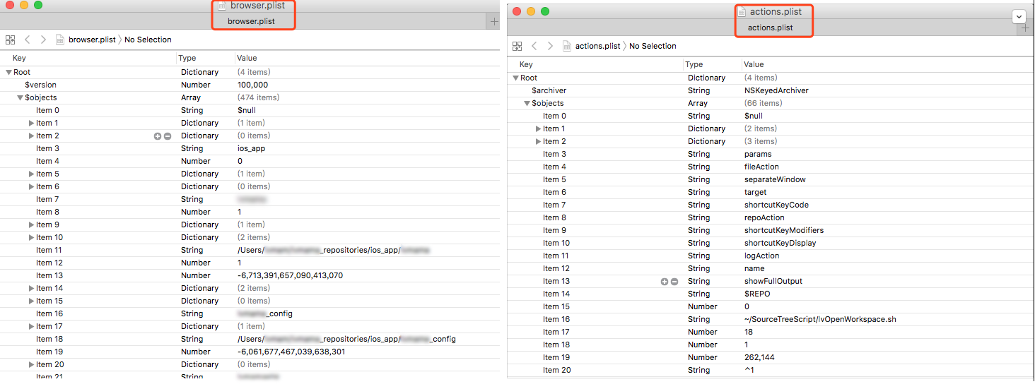Click forward arrow in browser.plist editor
Screen dimensions: 1035x389
tap(44, 40)
